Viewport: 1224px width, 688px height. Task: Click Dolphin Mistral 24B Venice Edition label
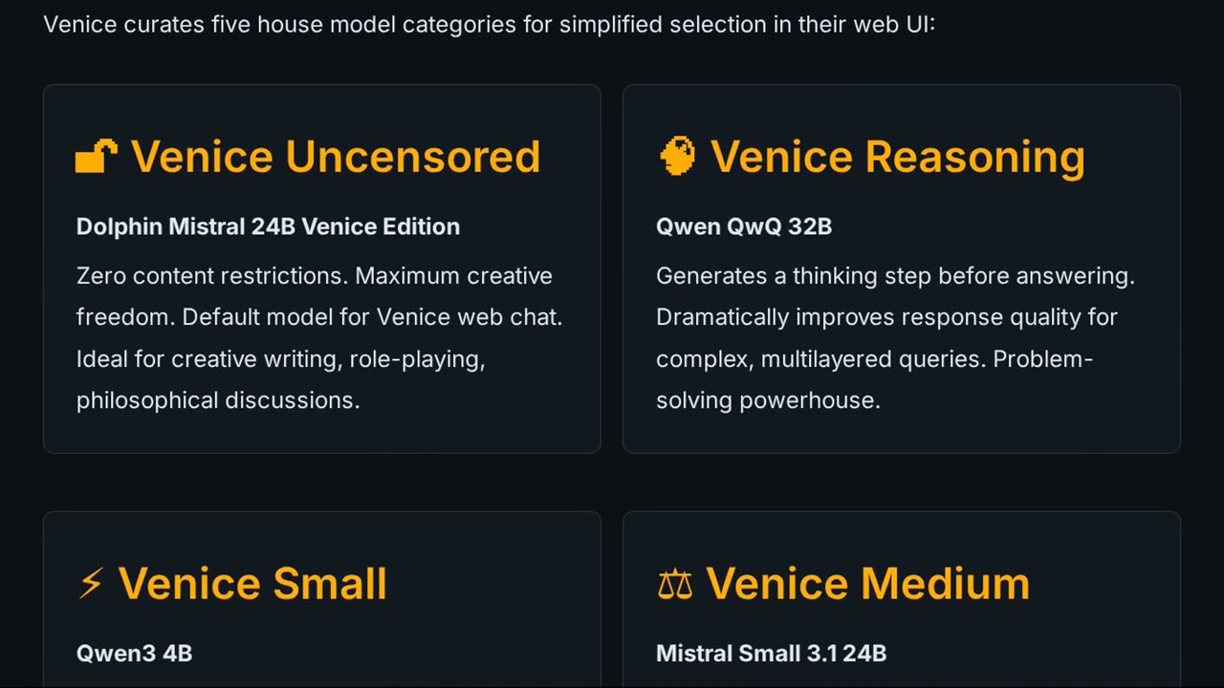(x=268, y=226)
